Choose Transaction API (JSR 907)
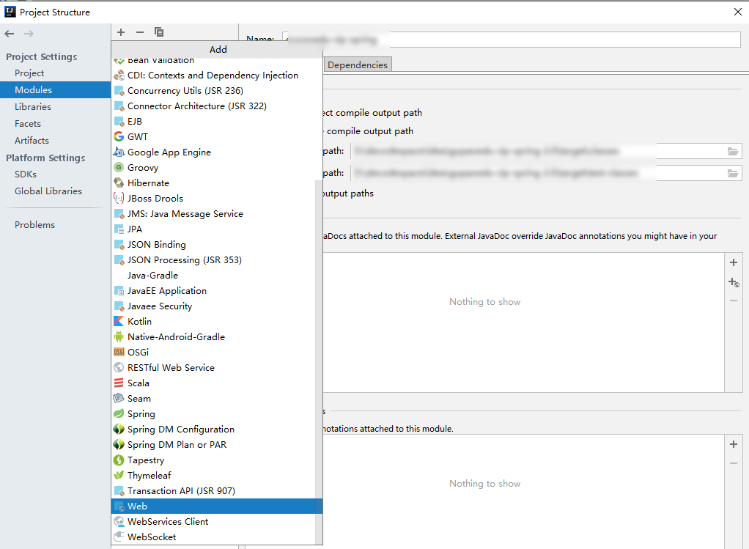This screenshot has height=549, width=749. [x=213, y=490]
